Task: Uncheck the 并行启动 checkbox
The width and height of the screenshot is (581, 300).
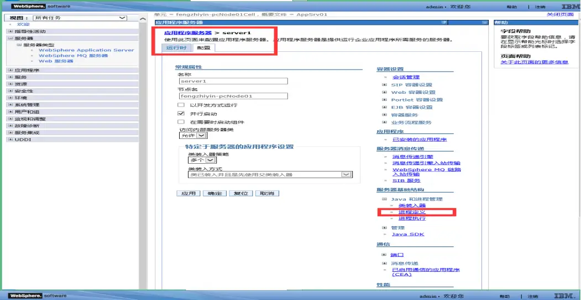Action: [x=181, y=114]
